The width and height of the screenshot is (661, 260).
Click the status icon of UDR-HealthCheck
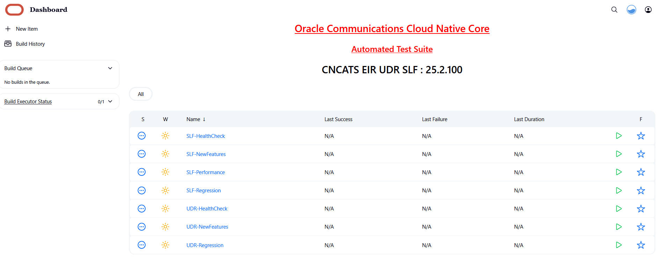coord(141,209)
